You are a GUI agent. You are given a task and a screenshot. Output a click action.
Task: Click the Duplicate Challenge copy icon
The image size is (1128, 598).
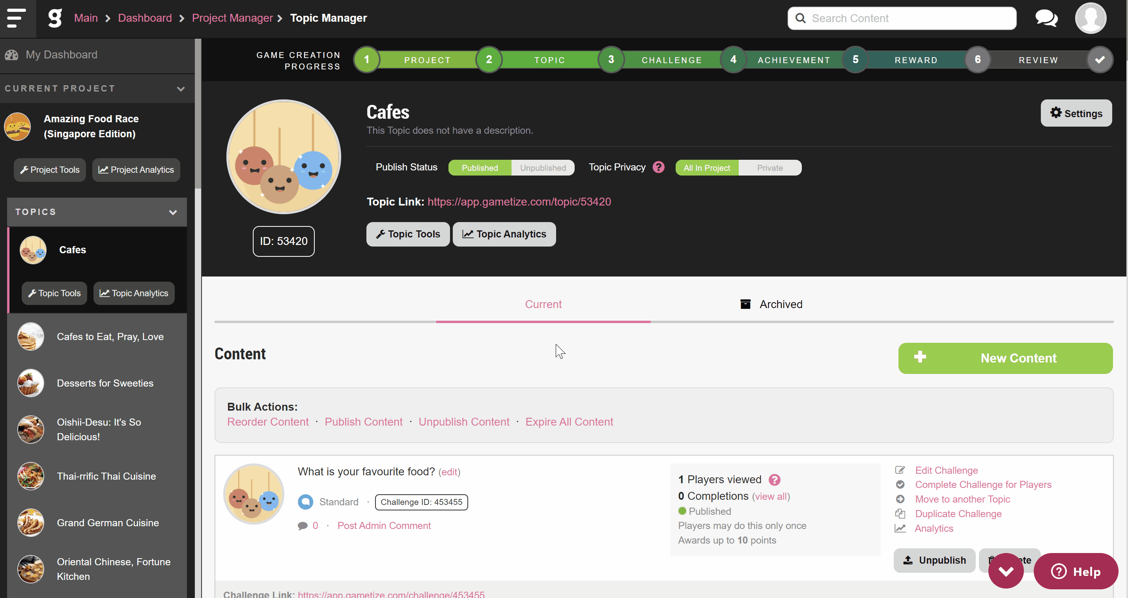[900, 514]
